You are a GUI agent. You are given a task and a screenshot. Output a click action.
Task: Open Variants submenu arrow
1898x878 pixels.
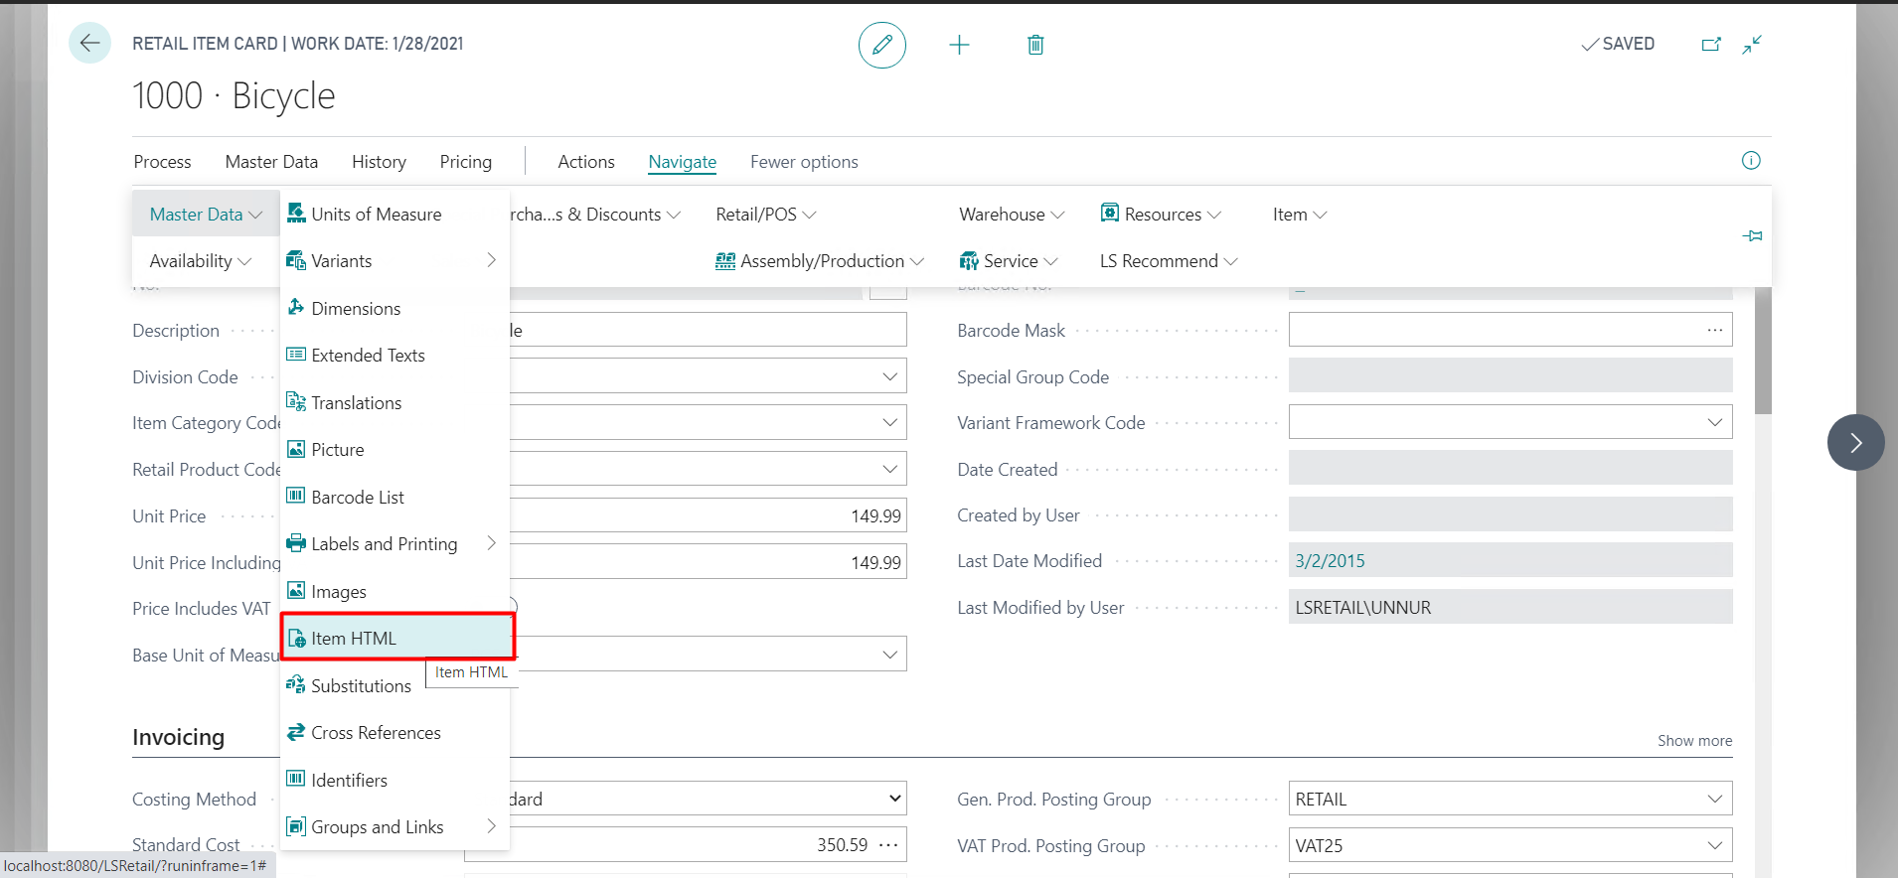491,260
